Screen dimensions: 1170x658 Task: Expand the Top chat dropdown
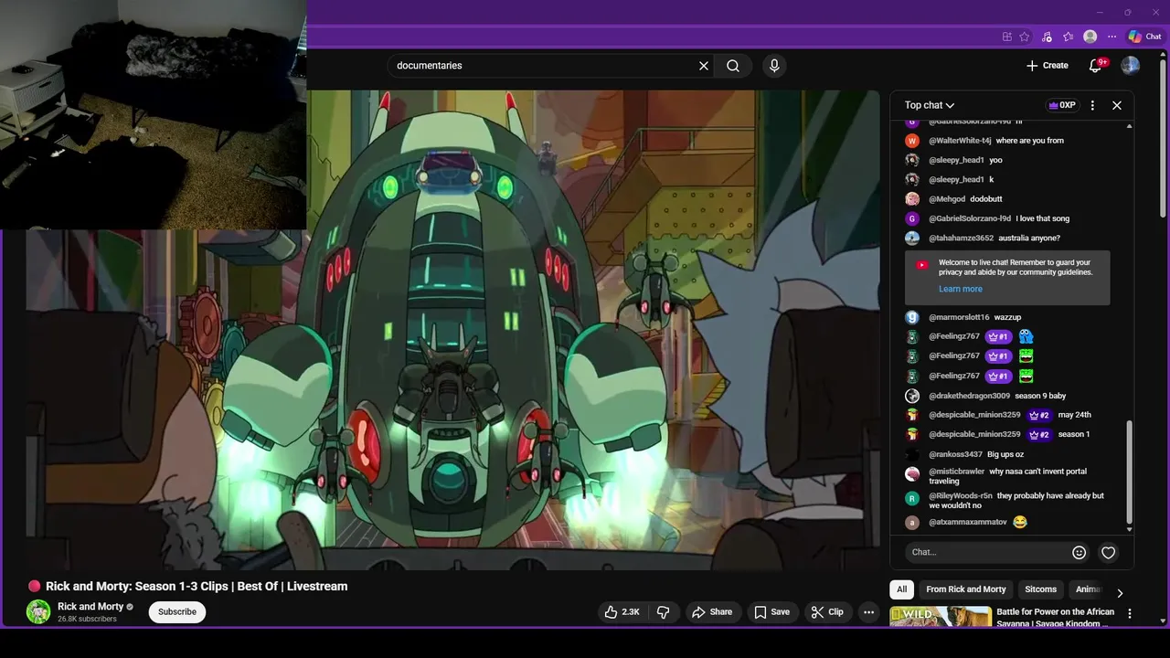(930, 105)
